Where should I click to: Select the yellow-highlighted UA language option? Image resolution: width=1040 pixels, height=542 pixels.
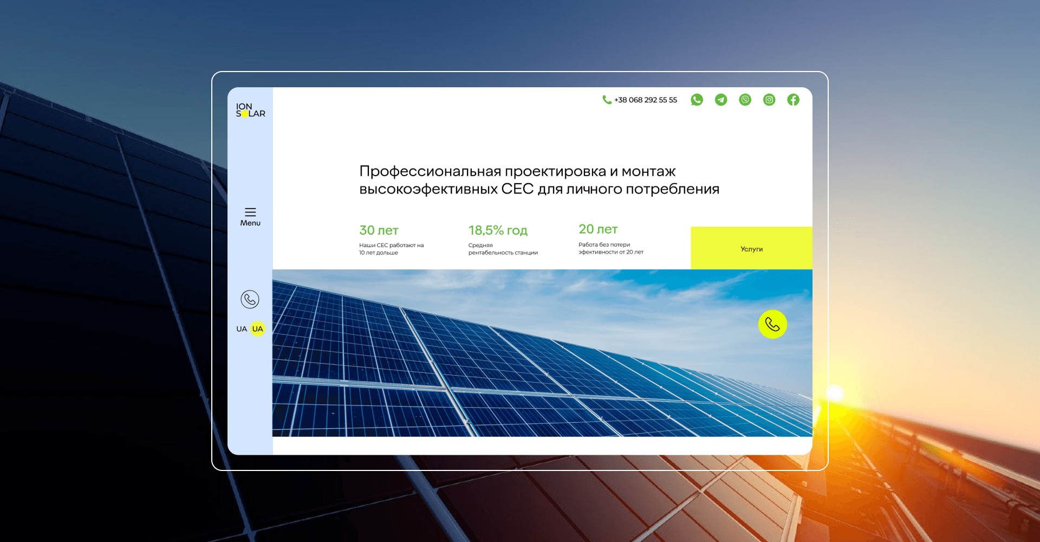point(258,329)
